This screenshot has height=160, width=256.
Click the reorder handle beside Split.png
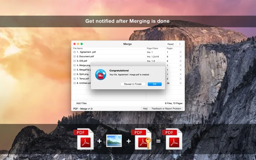75,74
